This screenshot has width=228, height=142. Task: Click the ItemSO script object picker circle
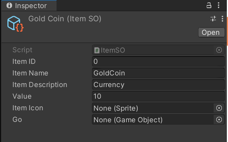click(219, 50)
